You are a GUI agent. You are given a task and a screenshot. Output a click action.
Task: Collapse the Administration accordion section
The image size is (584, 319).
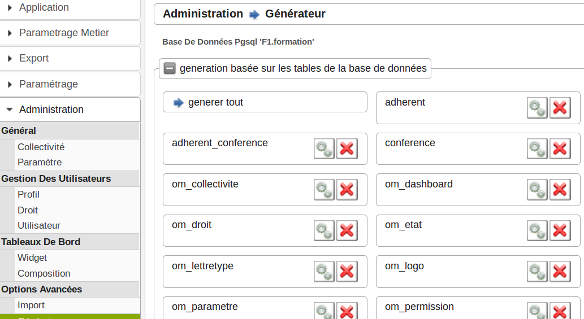pyautogui.click(x=51, y=110)
